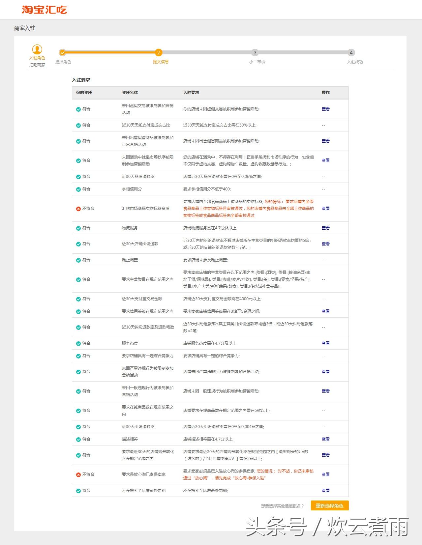Click step 1 选择角色 checkmark circle
This screenshot has width=422, height=545.
point(63,52)
